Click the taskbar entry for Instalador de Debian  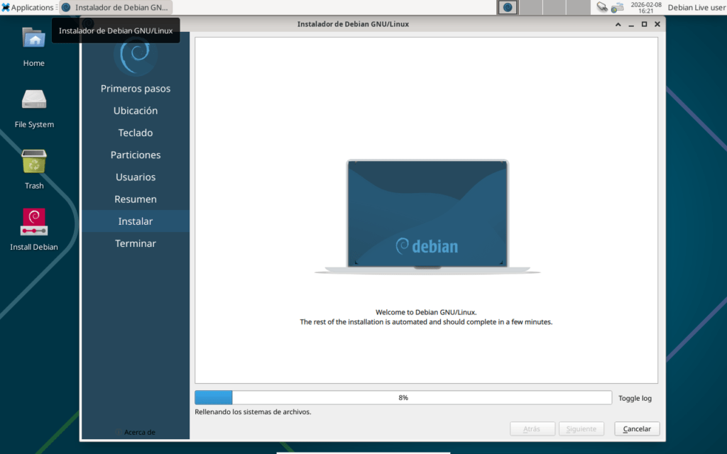click(115, 7)
